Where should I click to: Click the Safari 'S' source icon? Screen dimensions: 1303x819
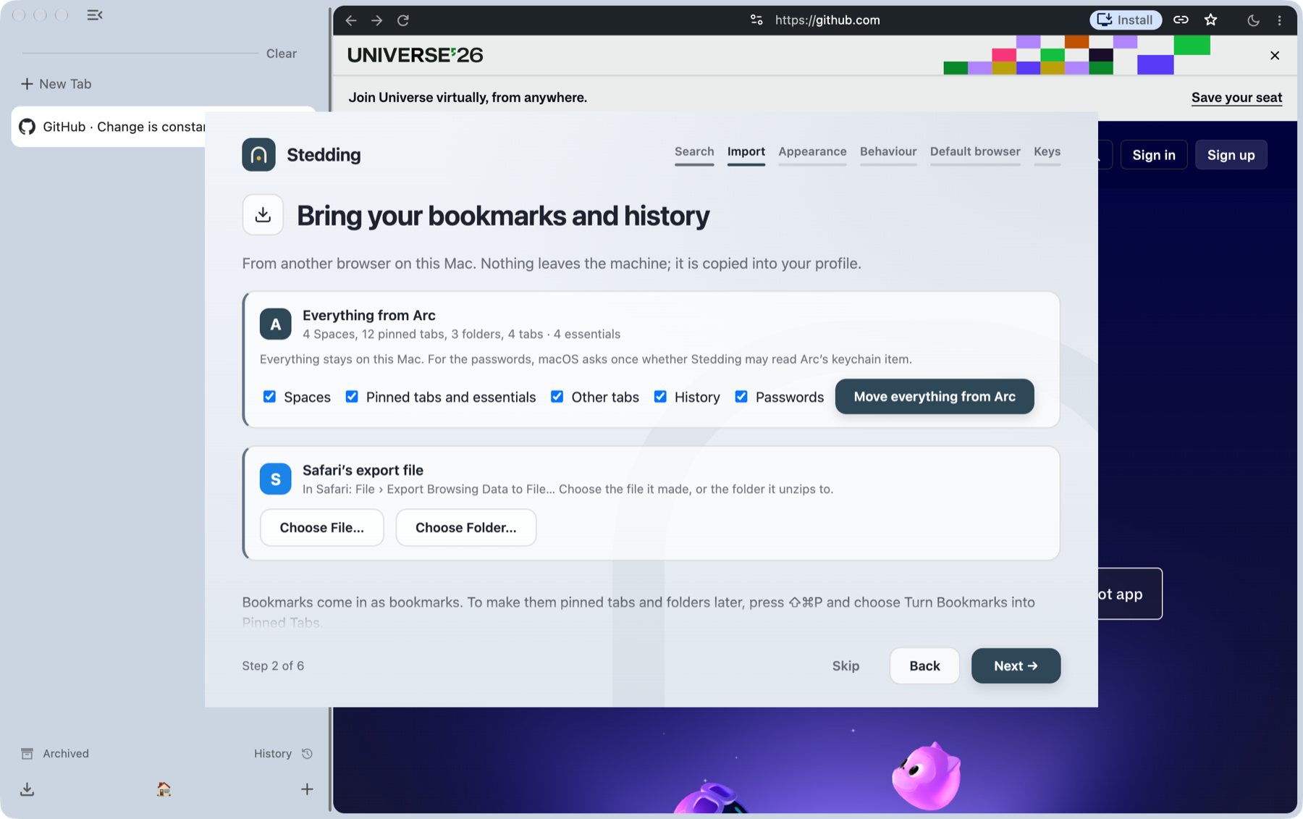coord(275,479)
